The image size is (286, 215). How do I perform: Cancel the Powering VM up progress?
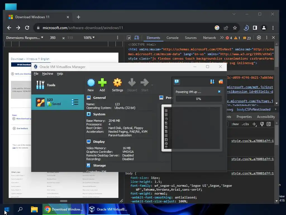pos(219,92)
